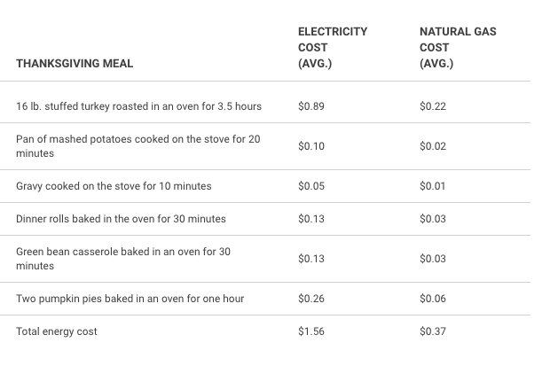Viewport: 550px width, 366px height.
Task: Click the green bean casserole $0.03 gas cost
Action: pos(433,259)
